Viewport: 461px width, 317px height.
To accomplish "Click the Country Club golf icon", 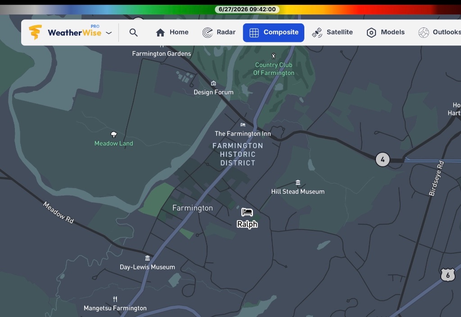I will point(273,56).
